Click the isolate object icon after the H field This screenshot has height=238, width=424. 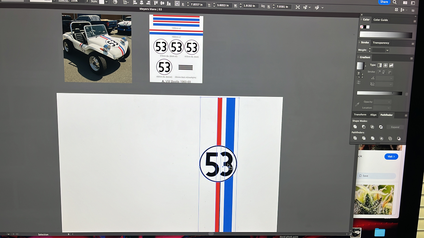click(x=298, y=7)
